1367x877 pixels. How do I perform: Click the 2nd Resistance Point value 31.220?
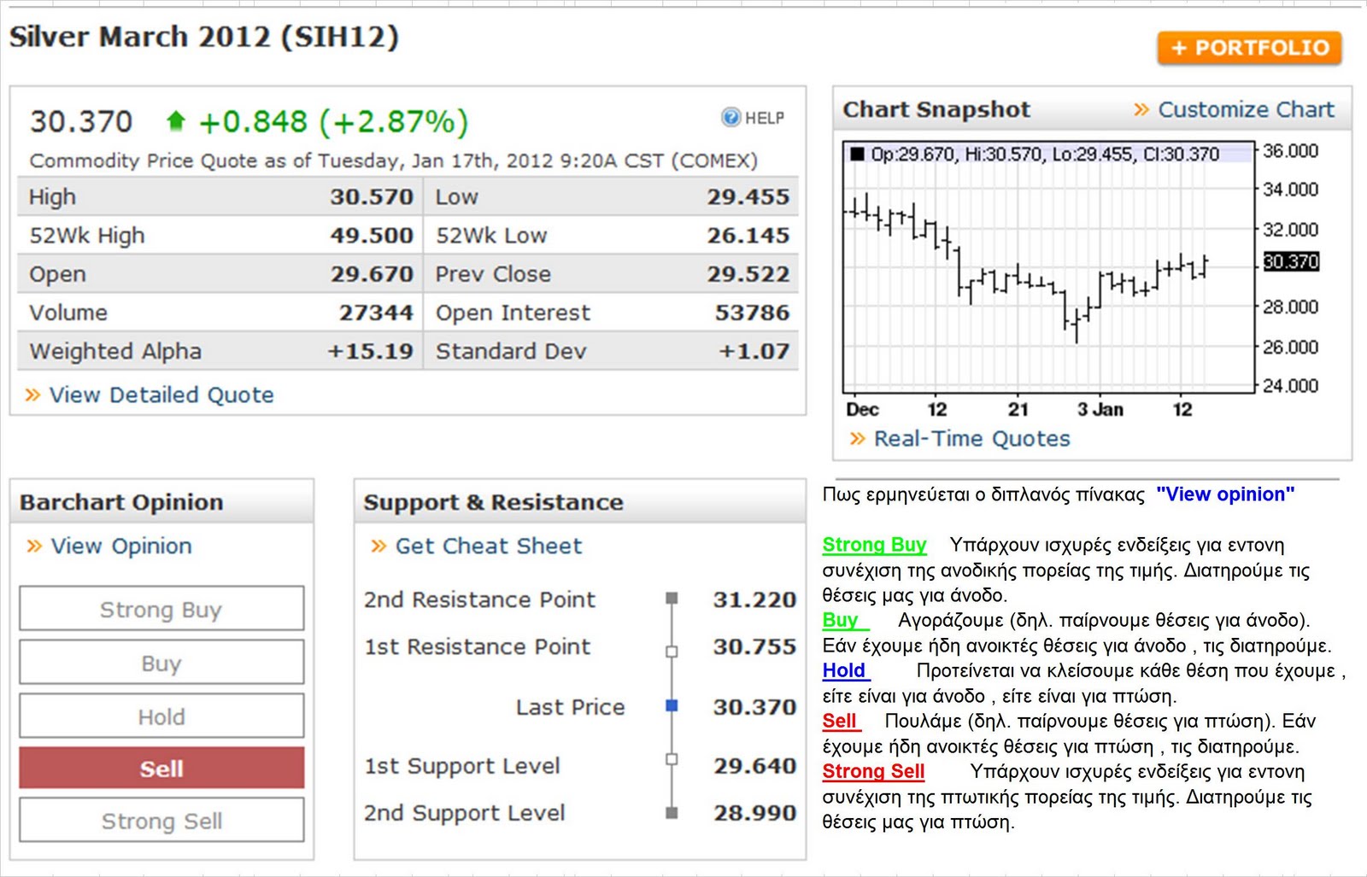pyautogui.click(x=754, y=599)
